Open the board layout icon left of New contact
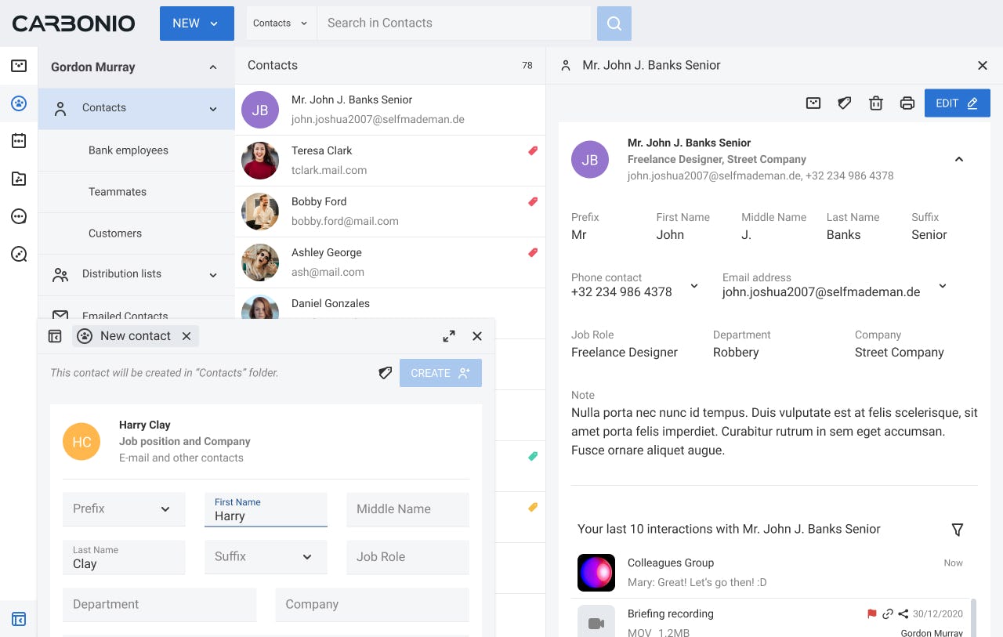 [55, 336]
